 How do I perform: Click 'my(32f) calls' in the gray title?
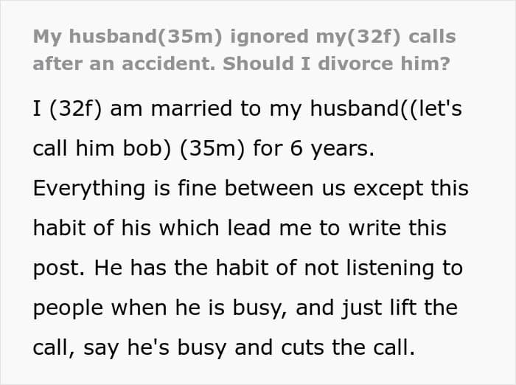(386, 37)
